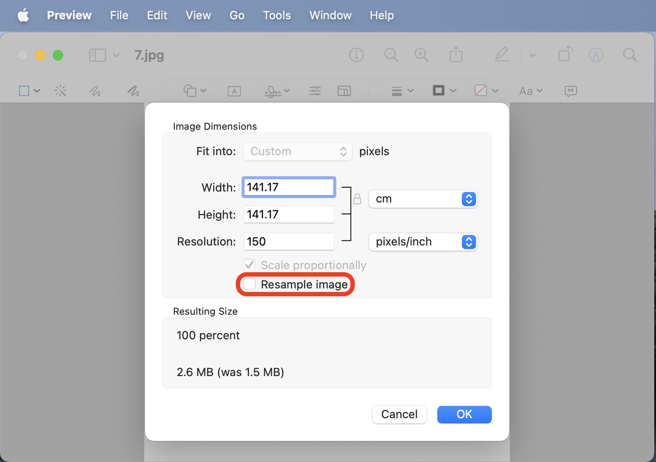This screenshot has height=462, width=656.
Task: Select the Instant Alpha wand tool
Action: 60,91
